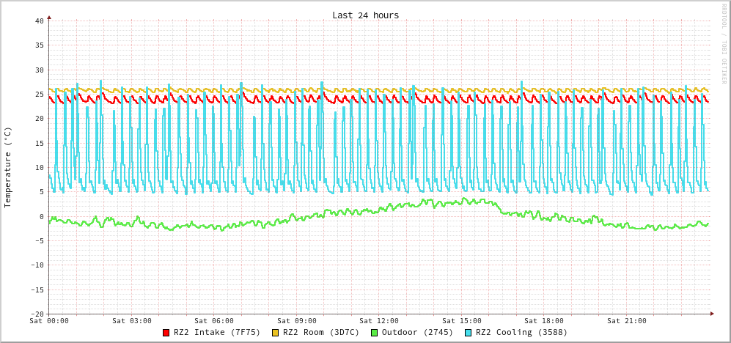
Task: Click the 'Sat 06:00' time axis label
Action: (x=214, y=320)
